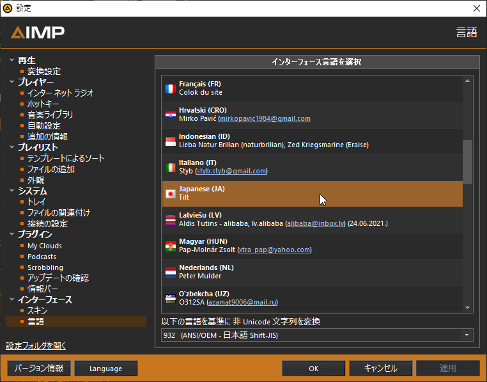Click alibaba@inbox.lv email link
The height and width of the screenshot is (382, 487).
316,224
